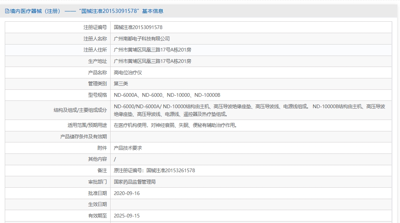Select the 国家药品监督管理局 value

pyautogui.click(x=135, y=182)
